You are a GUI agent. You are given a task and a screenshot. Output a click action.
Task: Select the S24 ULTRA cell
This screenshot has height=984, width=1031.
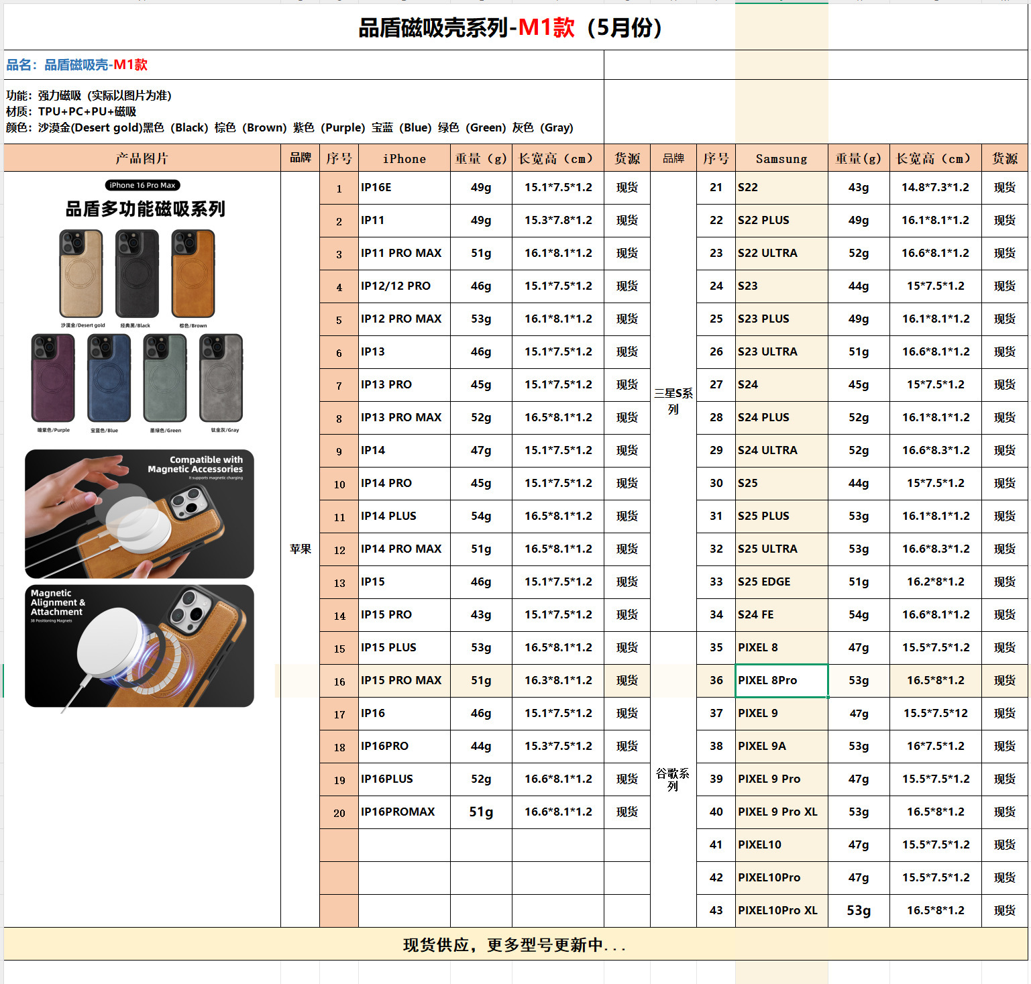781,451
